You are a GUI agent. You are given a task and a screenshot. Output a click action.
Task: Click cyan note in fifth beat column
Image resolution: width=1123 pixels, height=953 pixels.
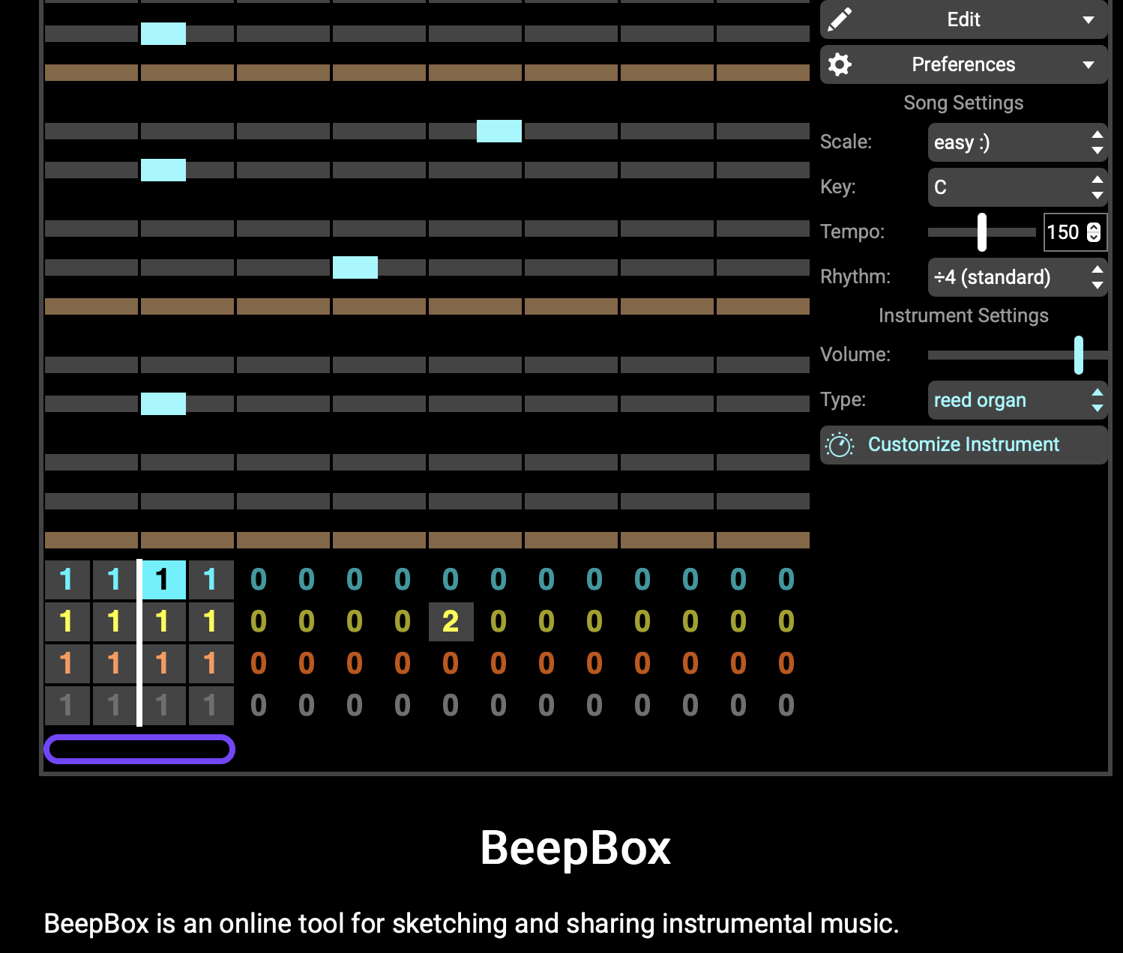tap(499, 131)
